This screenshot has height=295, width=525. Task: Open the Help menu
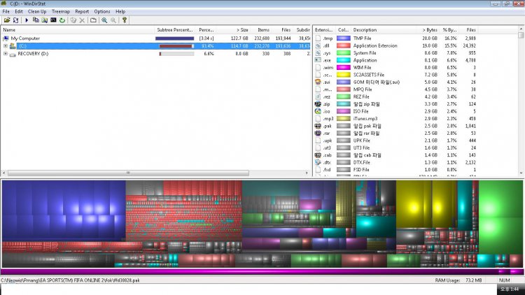(120, 11)
